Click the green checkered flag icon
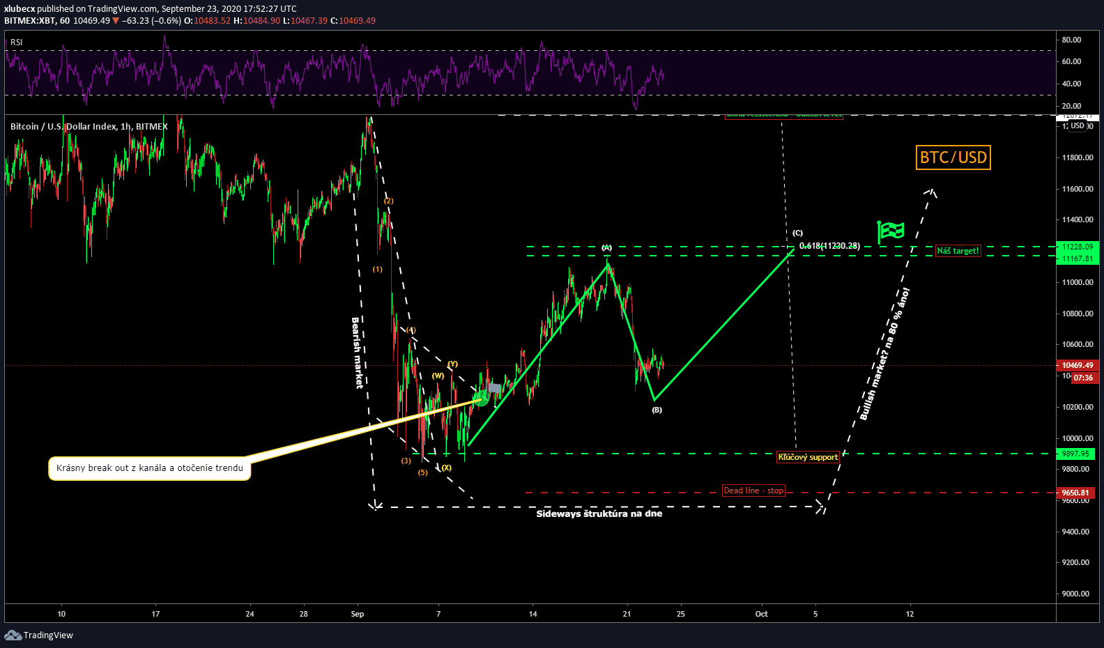The height and width of the screenshot is (648, 1104). (x=891, y=231)
